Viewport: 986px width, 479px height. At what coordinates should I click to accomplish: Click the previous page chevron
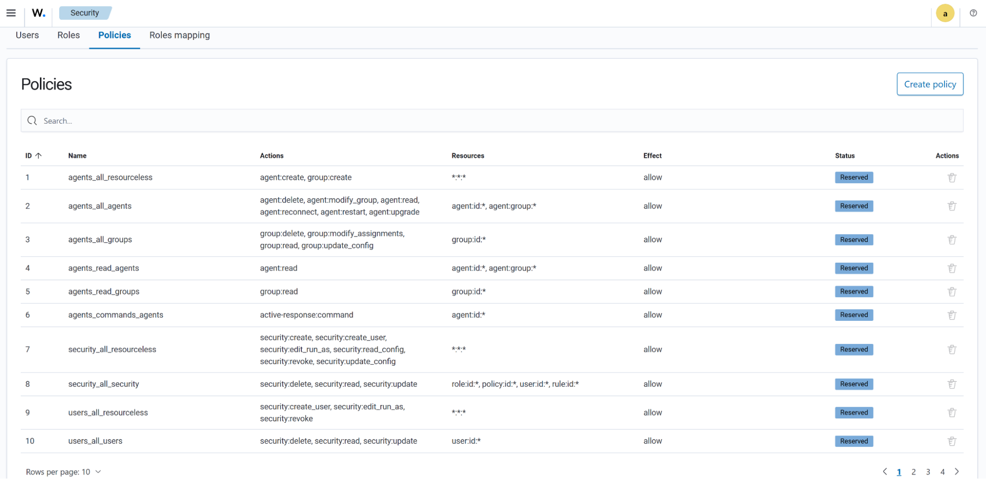(884, 472)
